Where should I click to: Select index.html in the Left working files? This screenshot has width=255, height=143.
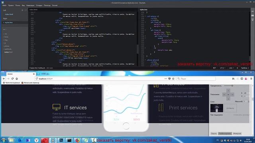coord(9,14)
